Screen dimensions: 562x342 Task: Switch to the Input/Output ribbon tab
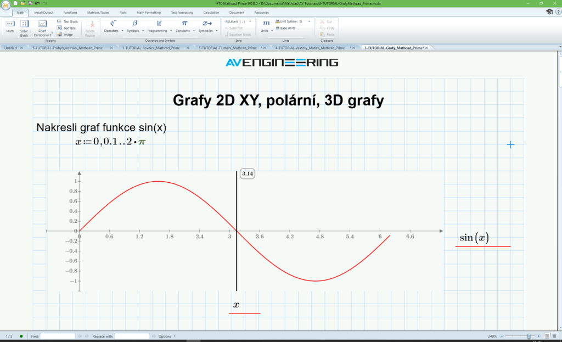(x=44, y=13)
